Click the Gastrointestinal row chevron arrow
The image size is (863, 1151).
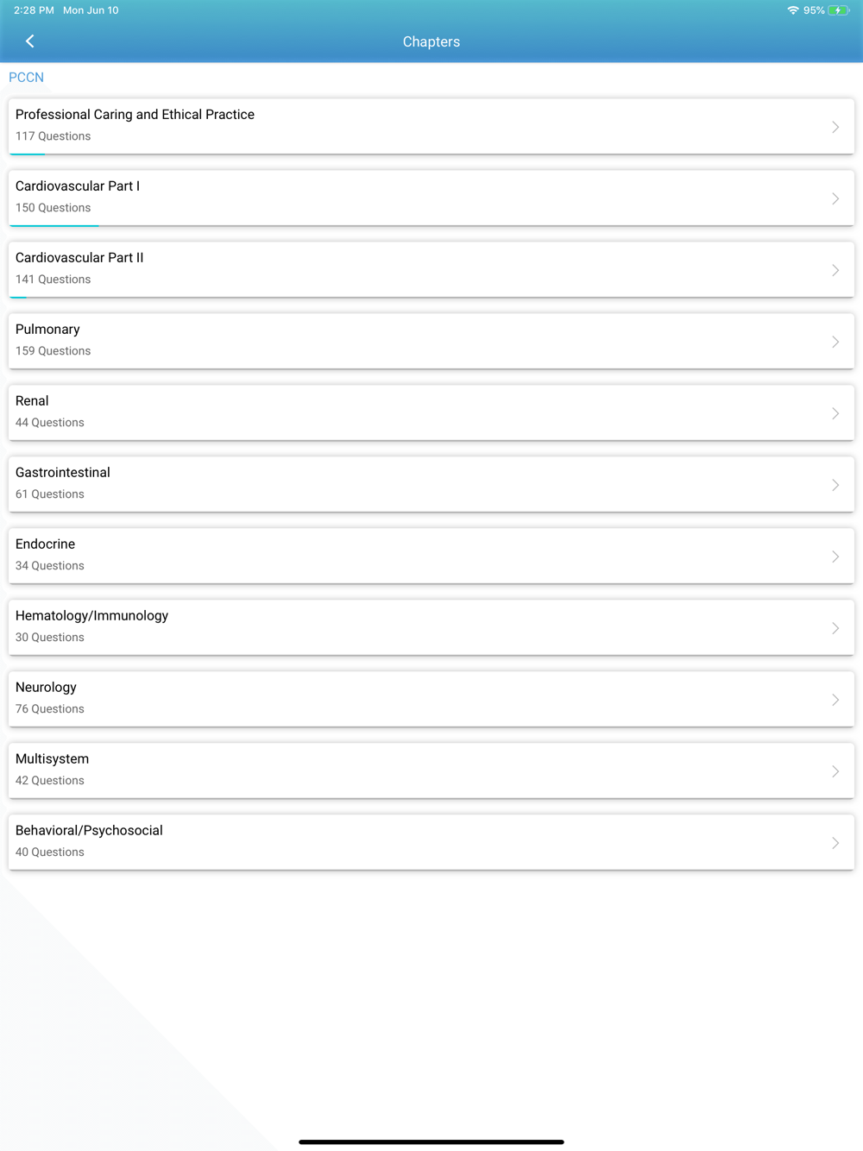[835, 485]
